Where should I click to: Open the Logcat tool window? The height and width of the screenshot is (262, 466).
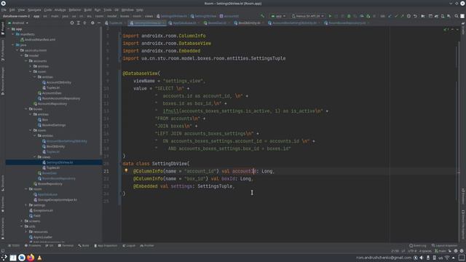(129, 246)
